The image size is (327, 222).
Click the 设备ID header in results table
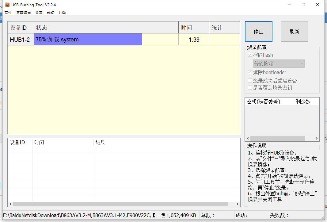pos(20,143)
